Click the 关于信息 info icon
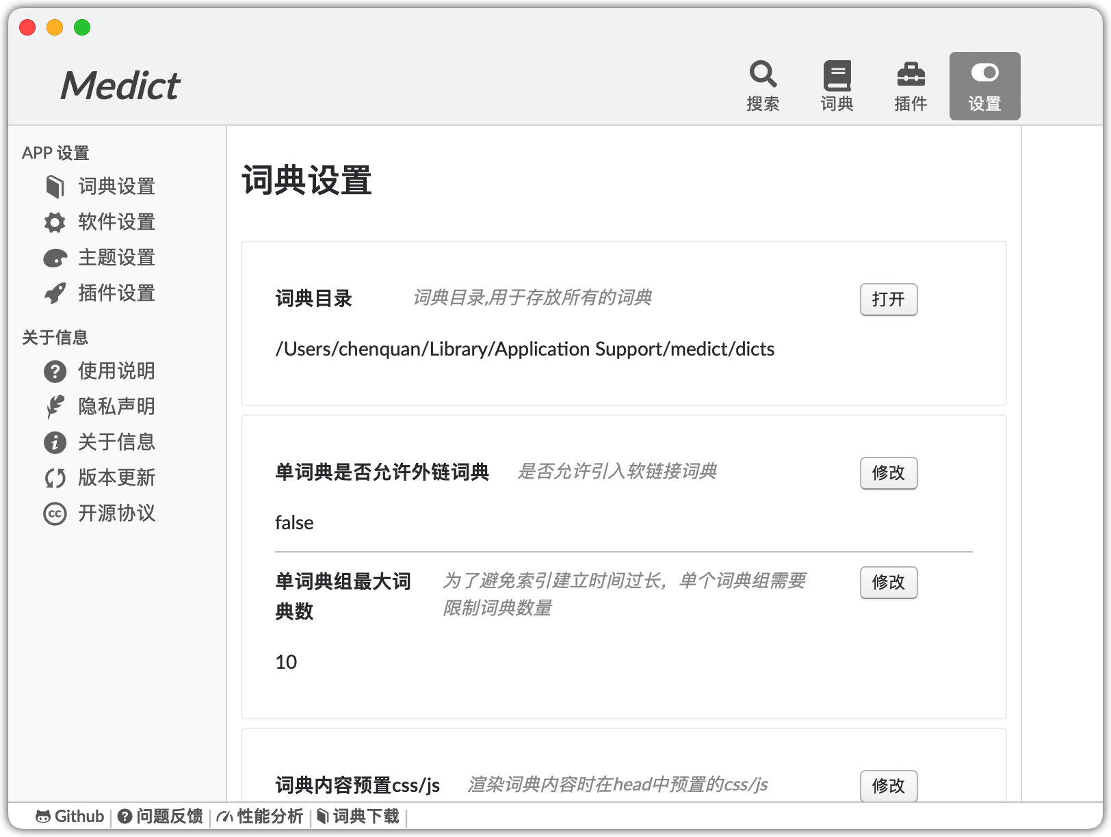This screenshot has height=837, width=1111. 55,442
